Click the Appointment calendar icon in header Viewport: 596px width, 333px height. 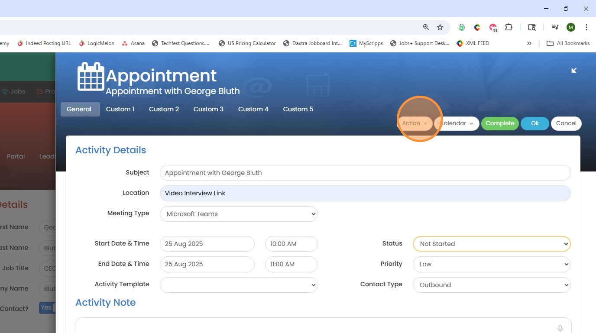coord(91,77)
